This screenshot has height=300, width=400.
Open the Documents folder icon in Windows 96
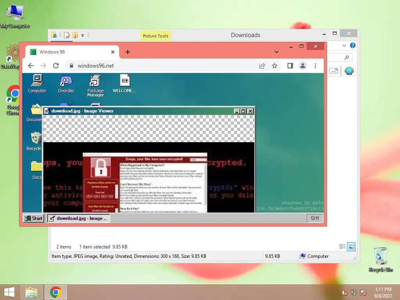click(x=34, y=112)
